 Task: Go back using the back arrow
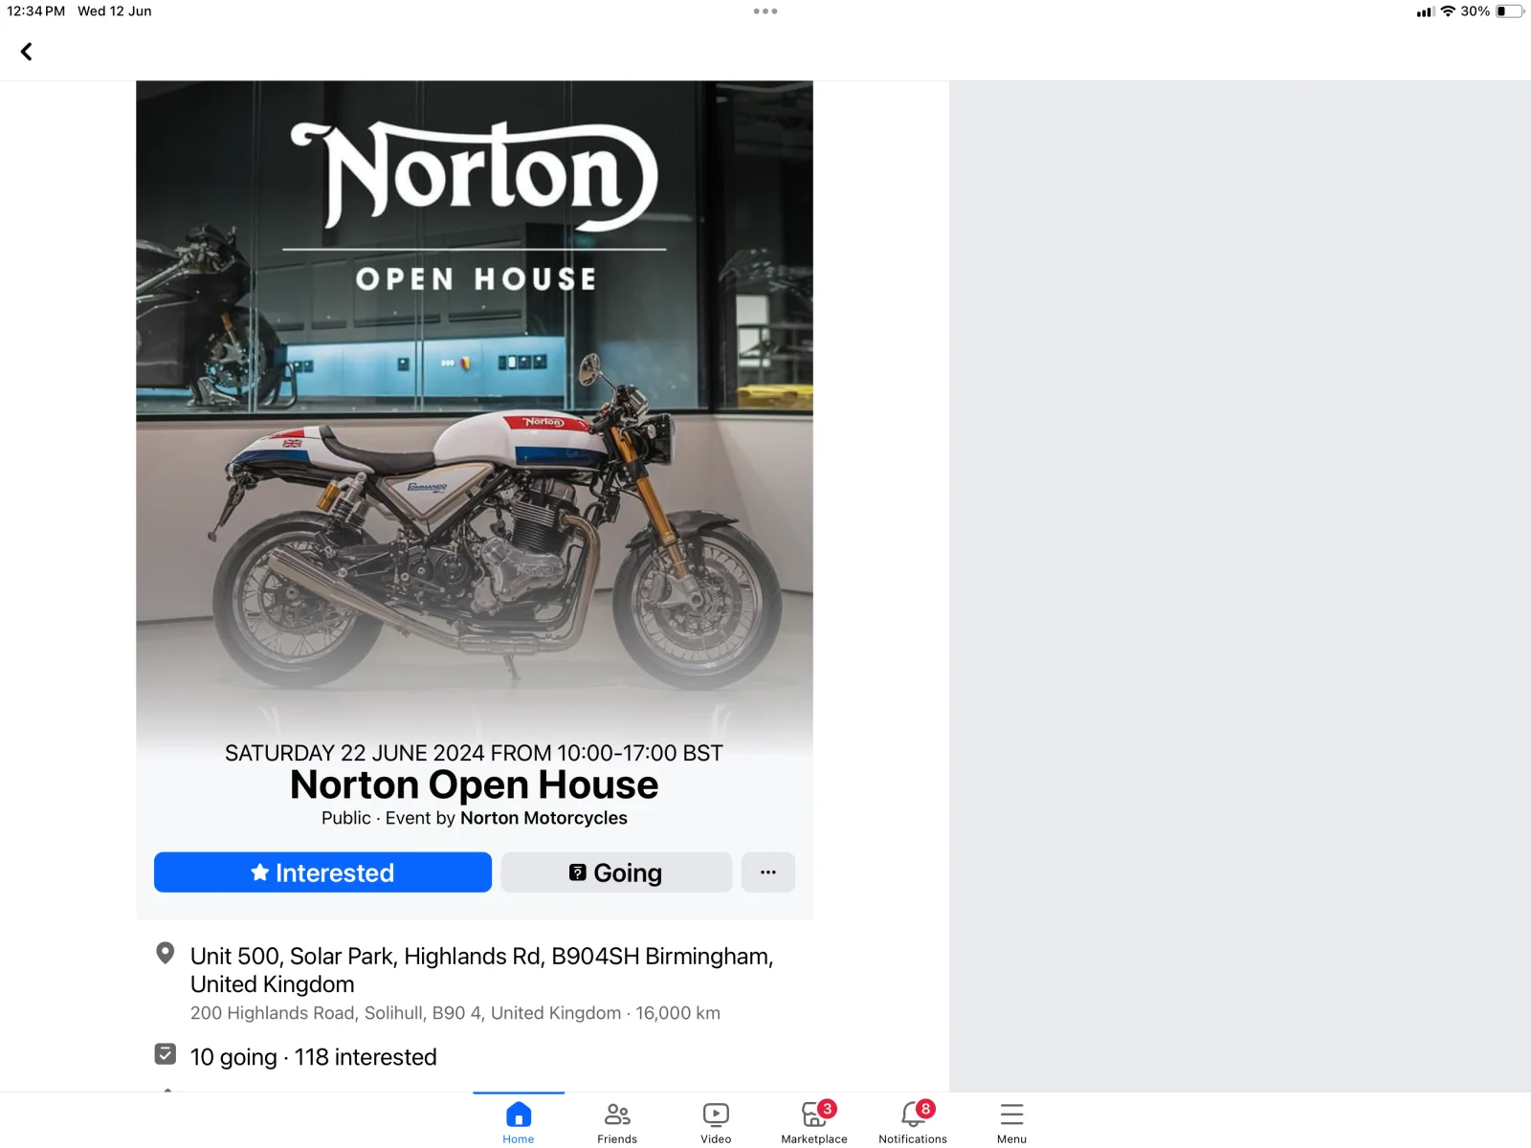click(x=27, y=52)
